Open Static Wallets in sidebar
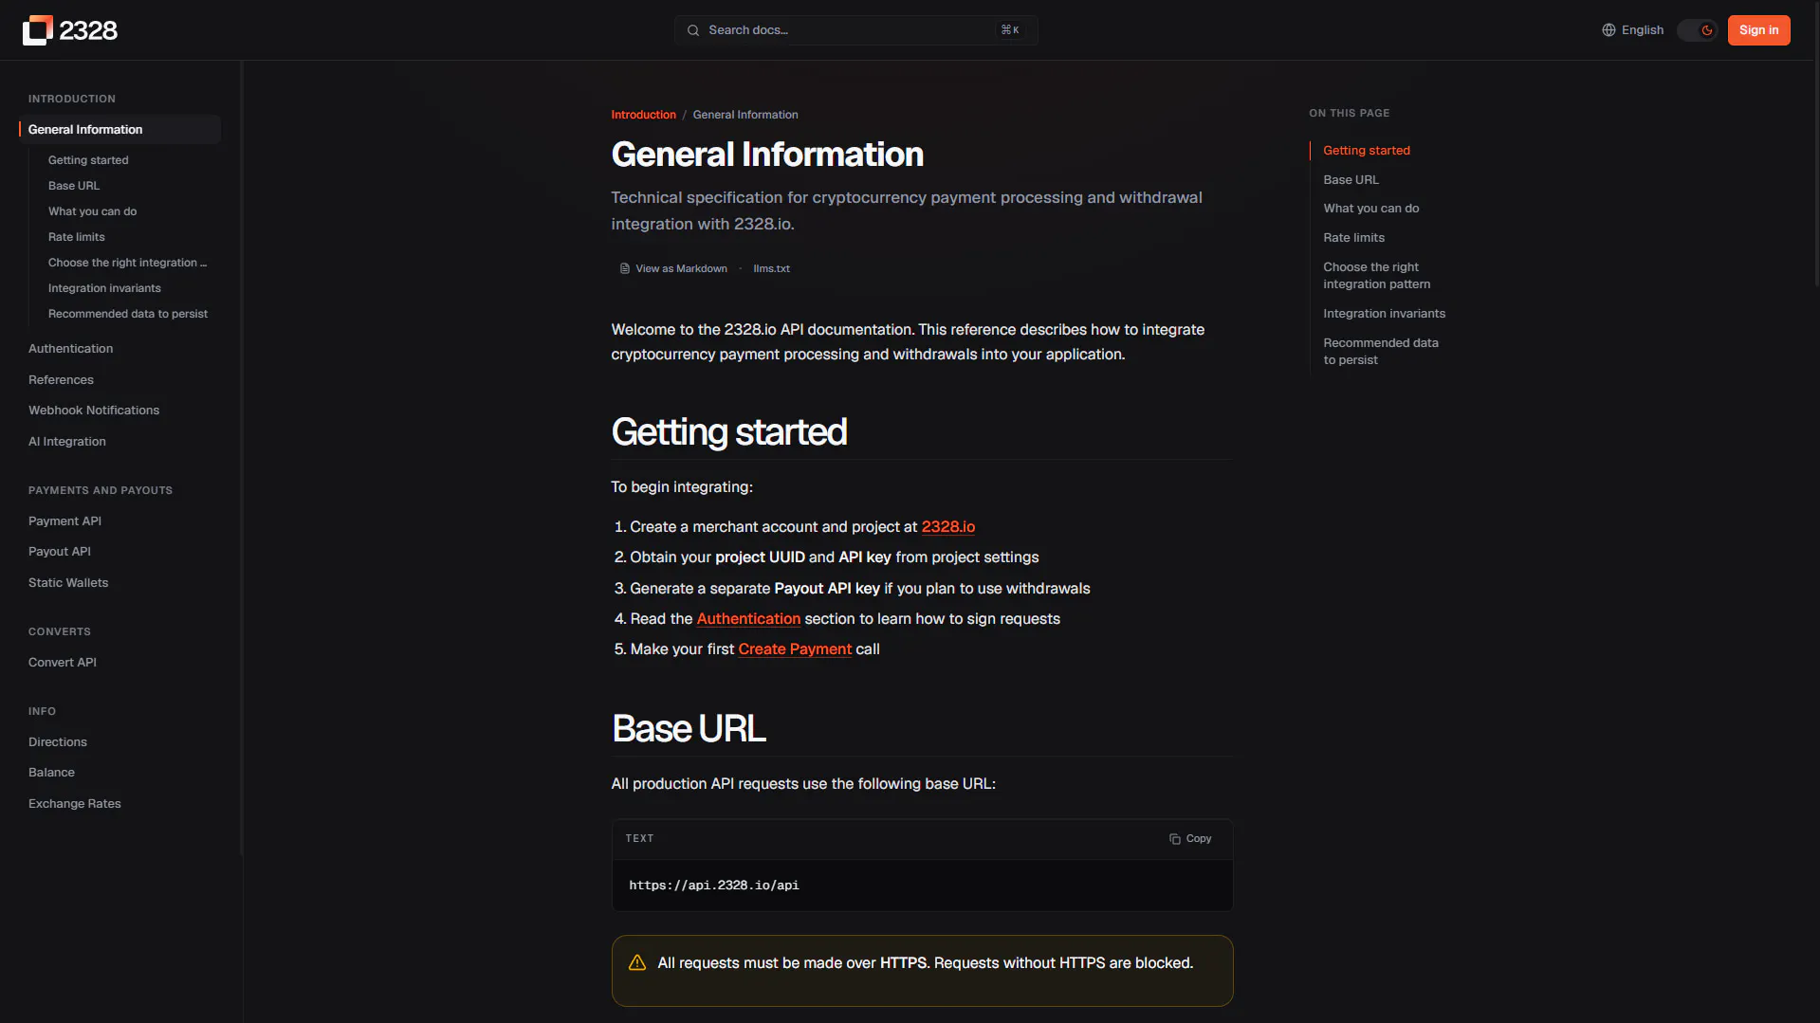 tap(68, 583)
